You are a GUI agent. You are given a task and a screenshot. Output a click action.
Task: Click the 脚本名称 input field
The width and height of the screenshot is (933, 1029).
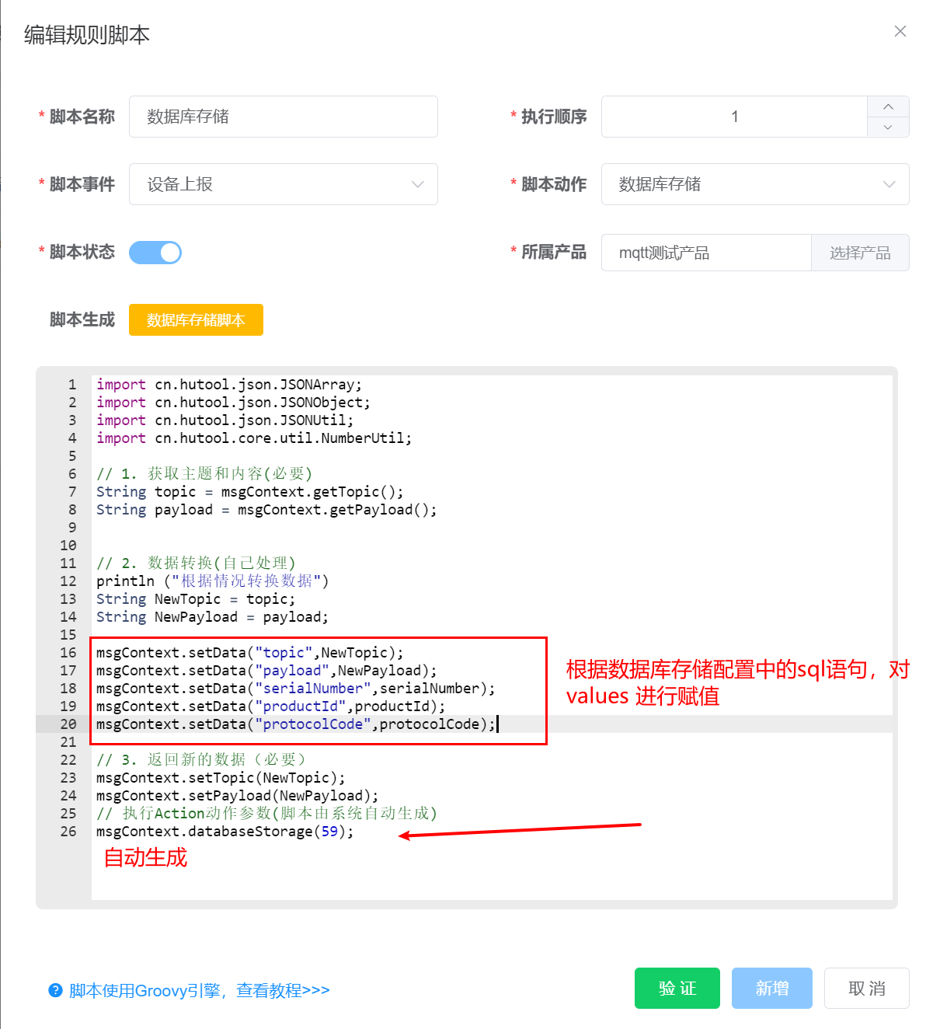(x=284, y=117)
